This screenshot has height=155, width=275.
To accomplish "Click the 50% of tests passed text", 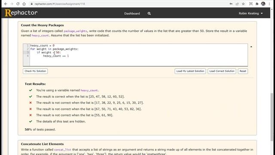I will 40,130.
